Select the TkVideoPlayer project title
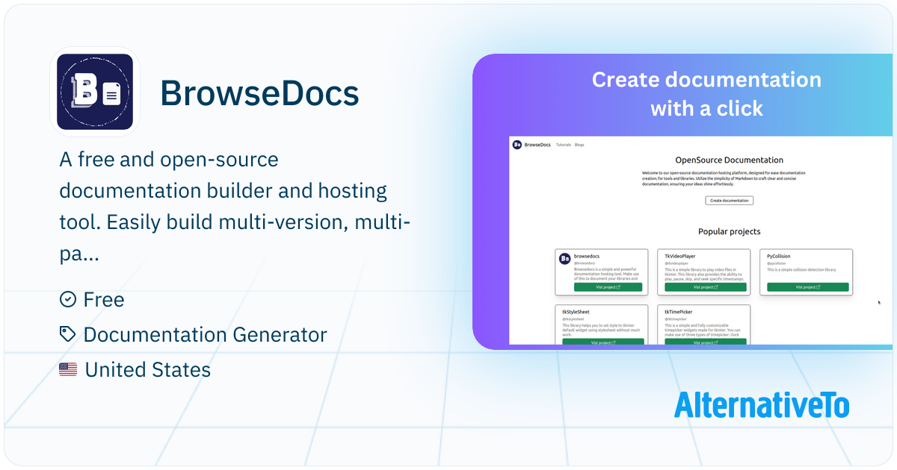Image resolution: width=897 pixels, height=470 pixels. point(679,256)
